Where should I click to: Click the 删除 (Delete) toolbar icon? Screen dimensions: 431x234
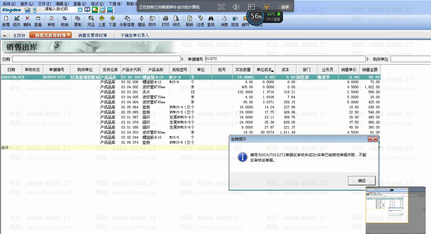click(27, 21)
